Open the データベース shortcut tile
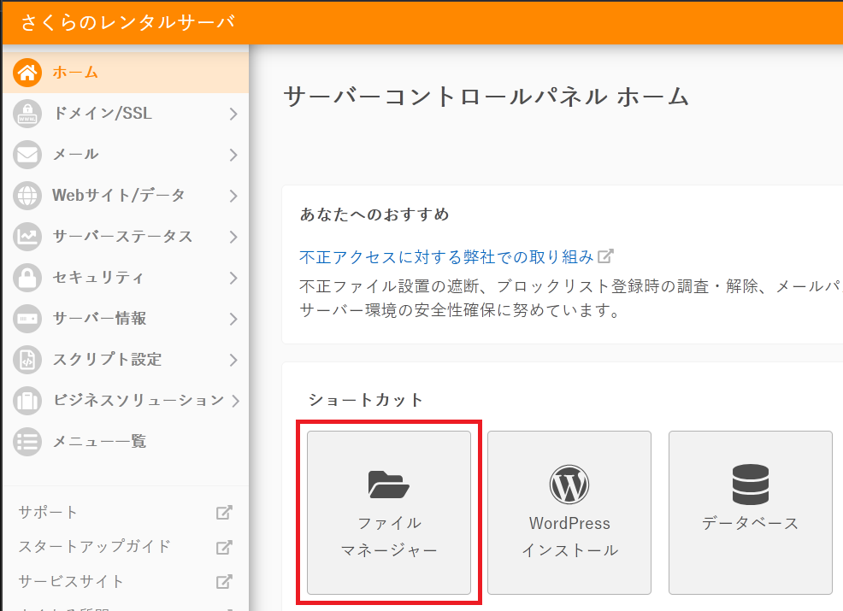843x611 pixels. (x=750, y=512)
